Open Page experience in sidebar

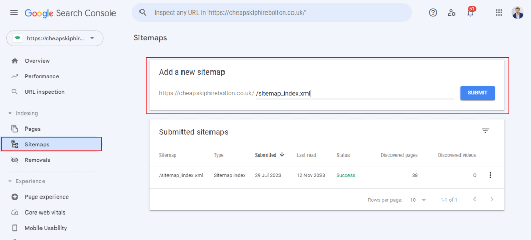[47, 197]
